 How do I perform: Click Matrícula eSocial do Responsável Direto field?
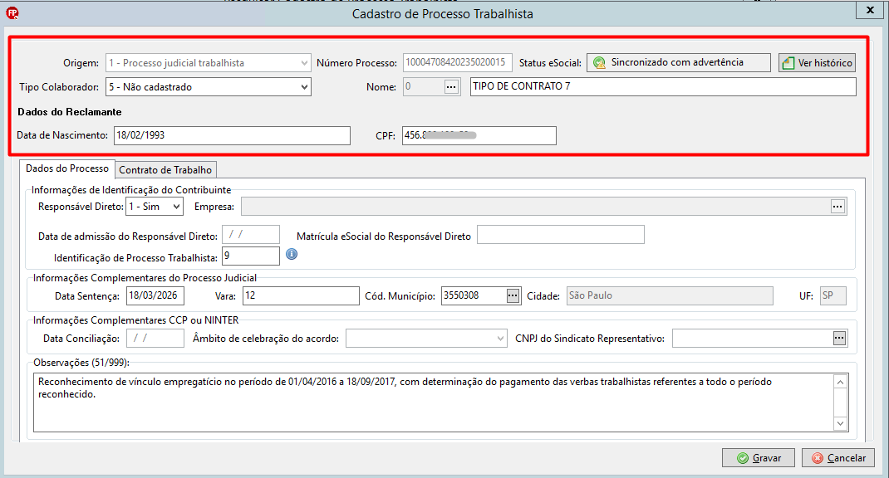(561, 235)
